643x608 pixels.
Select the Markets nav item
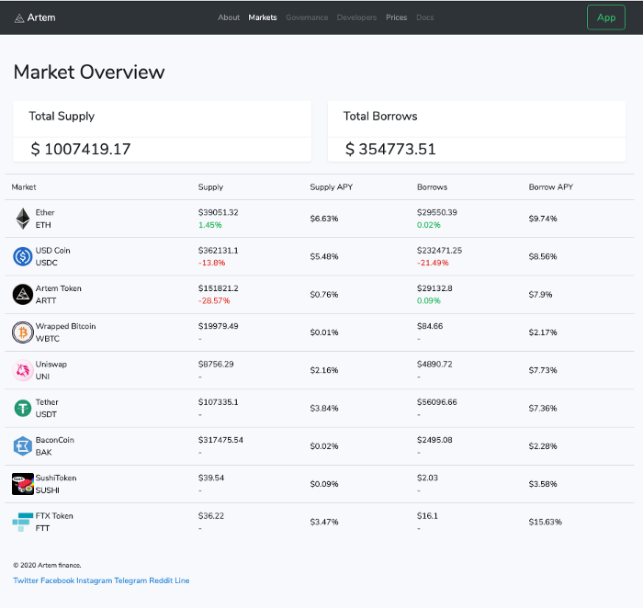tap(263, 17)
